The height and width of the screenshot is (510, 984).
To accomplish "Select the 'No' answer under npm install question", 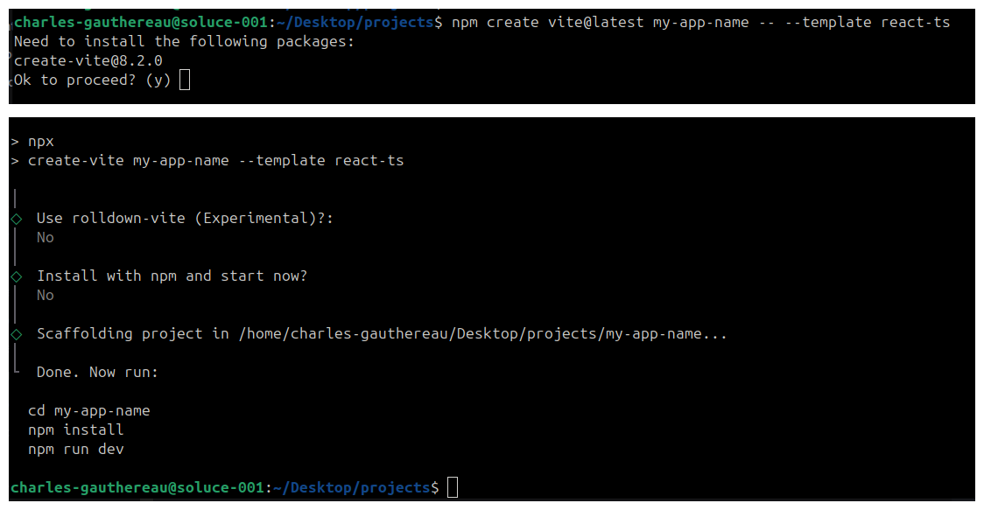I will [x=45, y=295].
